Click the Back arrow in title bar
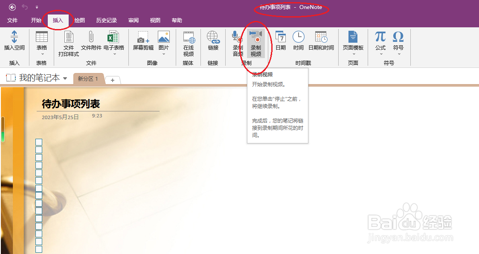479x254 pixels. click(12, 7)
